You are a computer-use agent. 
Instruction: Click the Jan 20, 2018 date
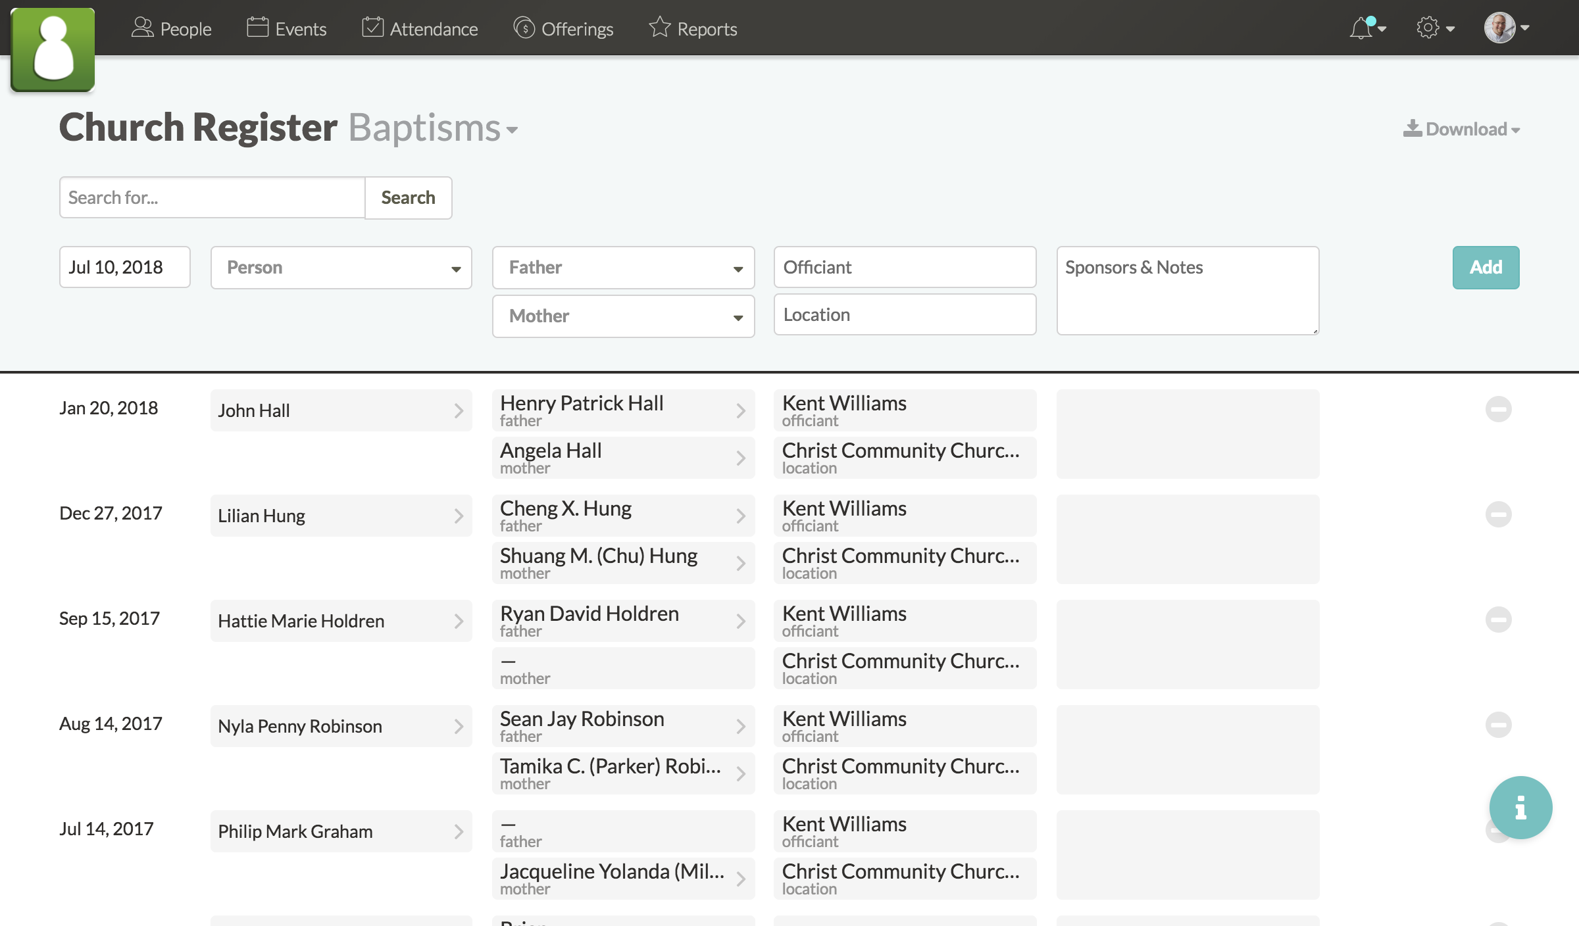109,408
